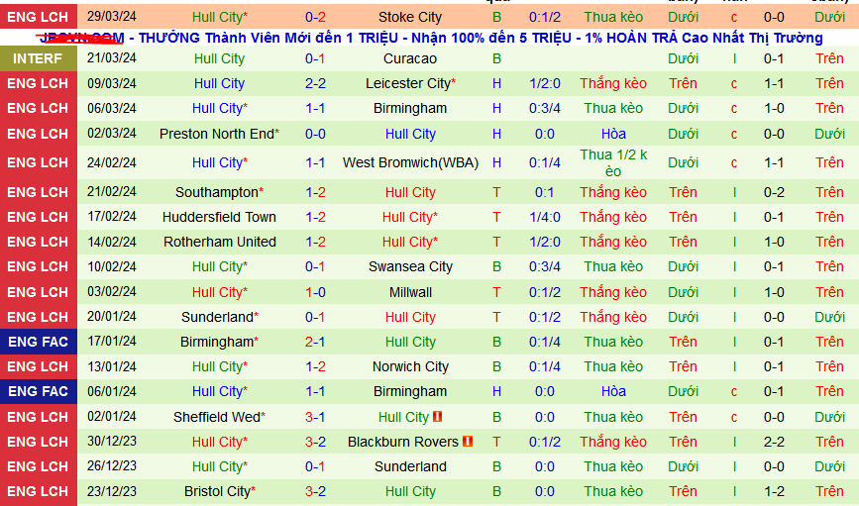Open Millwall team page

[x=410, y=292]
